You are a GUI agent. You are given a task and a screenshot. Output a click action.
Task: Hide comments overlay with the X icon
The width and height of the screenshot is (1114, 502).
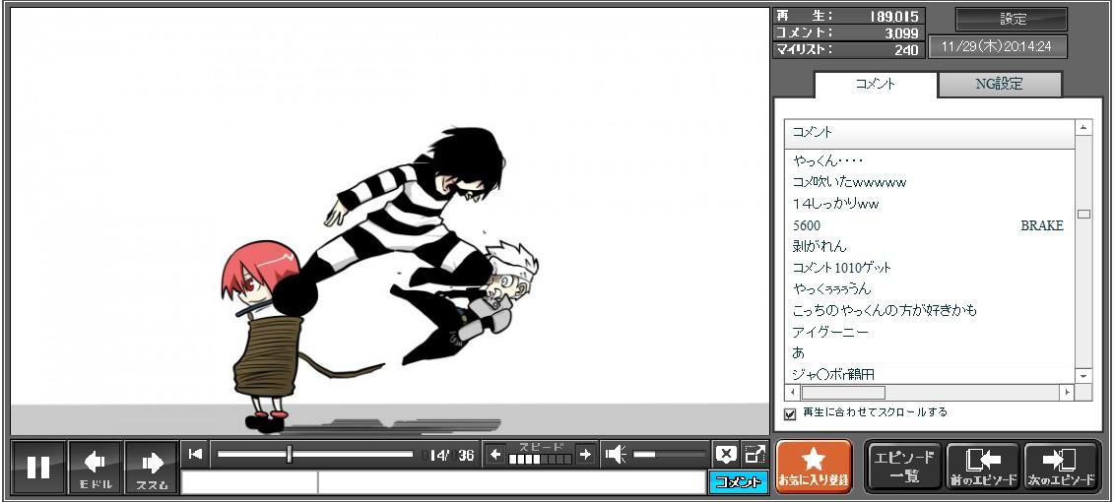pyautogui.click(x=726, y=454)
